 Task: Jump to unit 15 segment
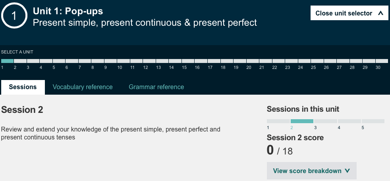[x=188, y=61]
